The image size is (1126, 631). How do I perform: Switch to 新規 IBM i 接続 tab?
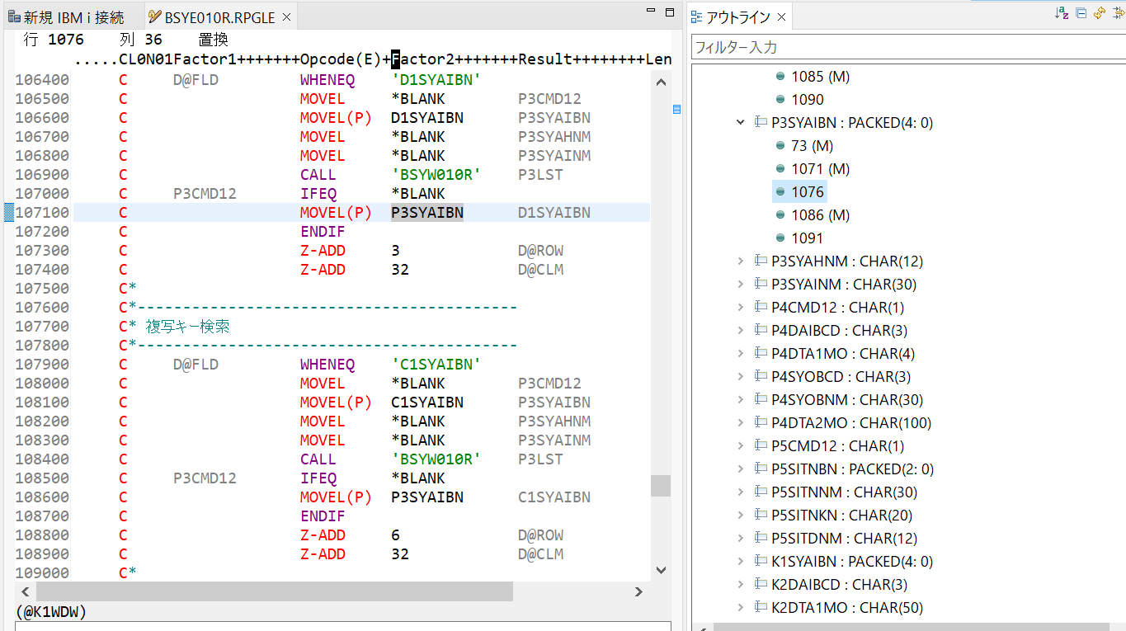66,16
